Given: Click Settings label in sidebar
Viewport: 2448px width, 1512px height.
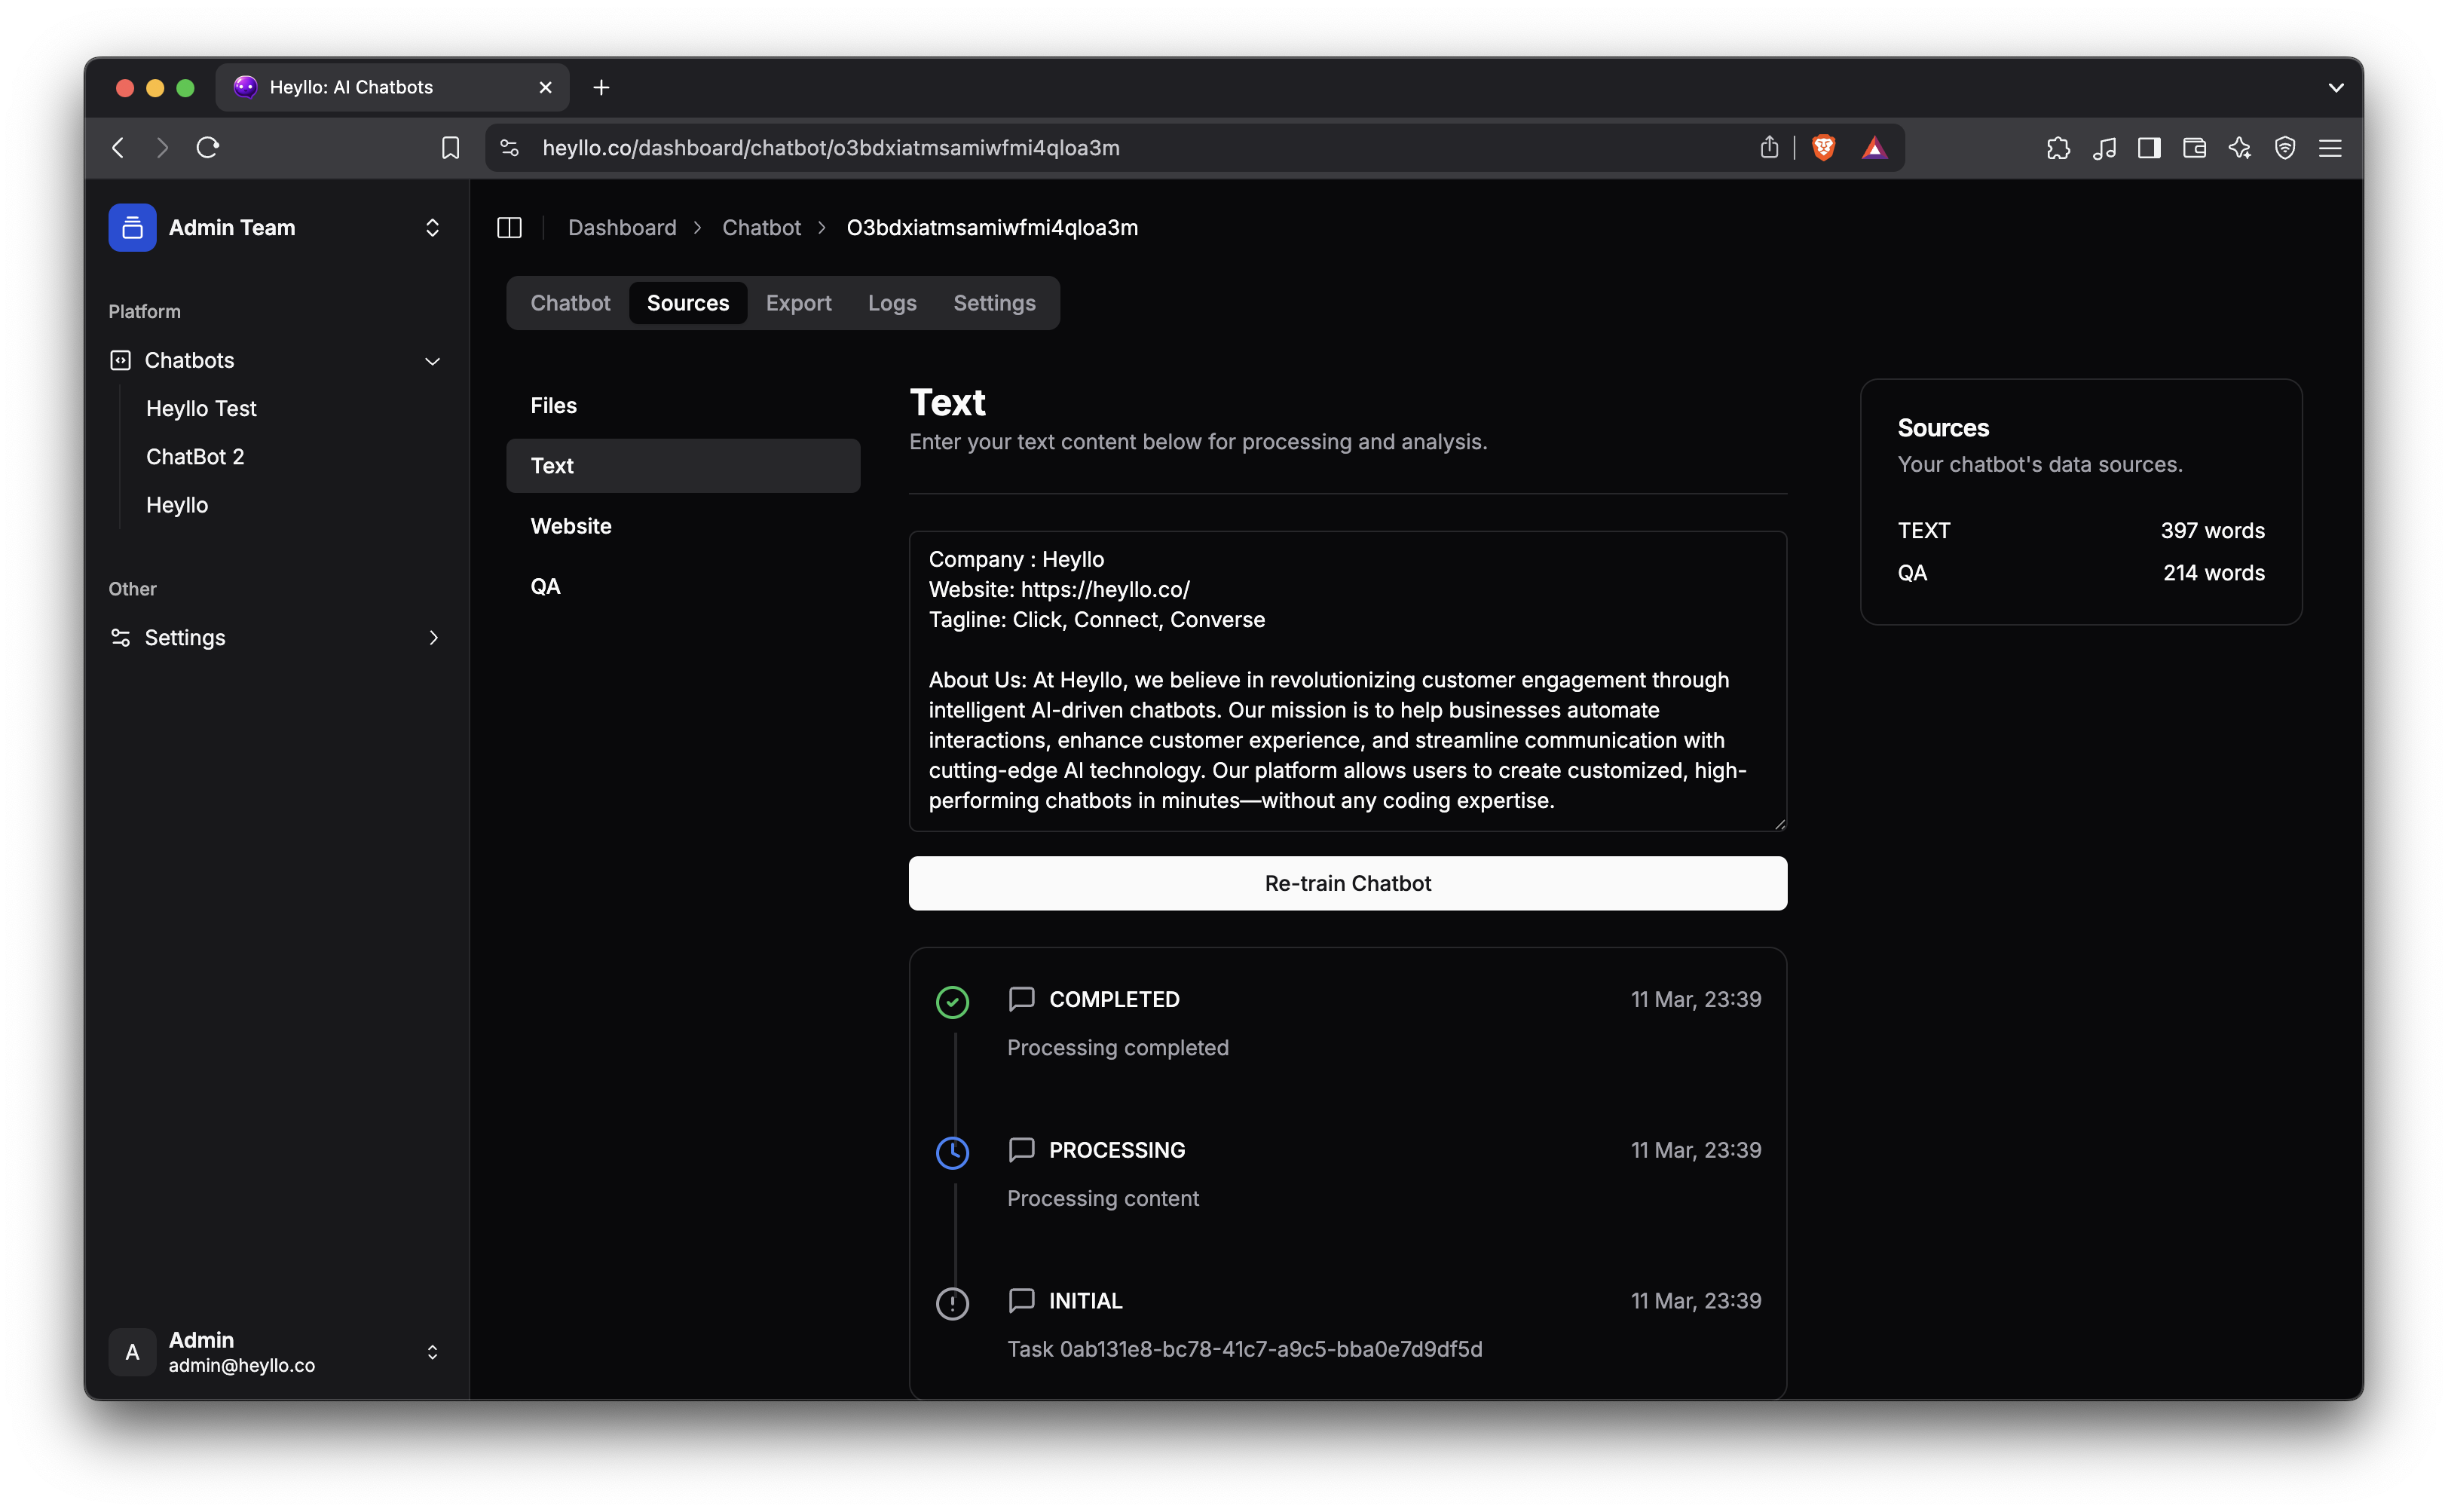Looking at the screenshot, I should tap(185, 637).
